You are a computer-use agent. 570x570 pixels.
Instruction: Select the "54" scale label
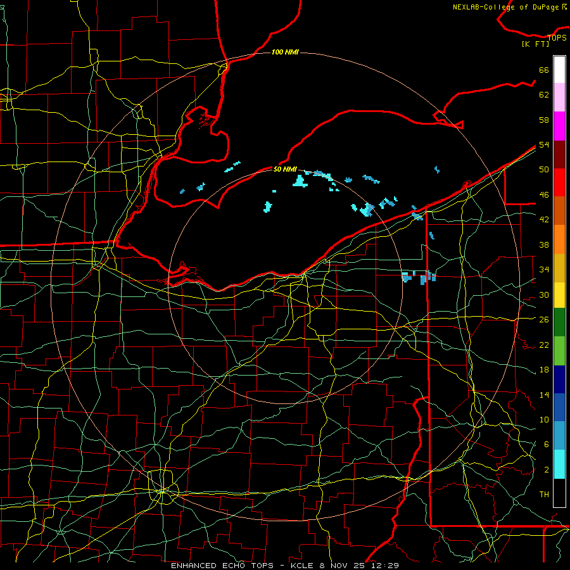tap(544, 145)
